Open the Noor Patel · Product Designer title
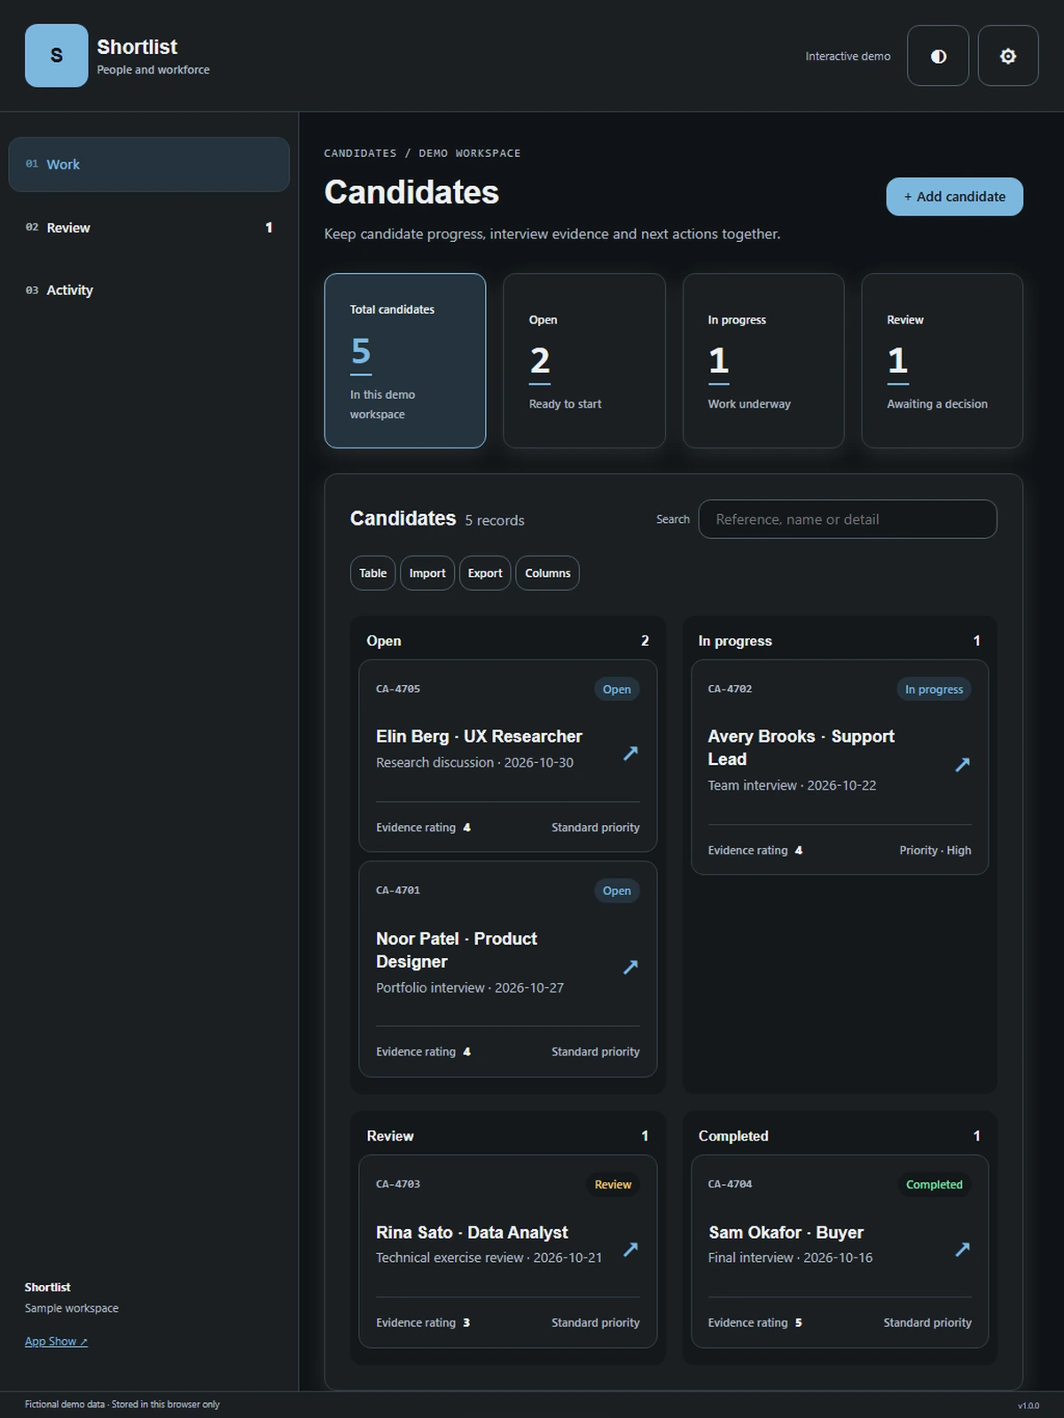Viewport: 1064px width, 1418px height. [457, 950]
